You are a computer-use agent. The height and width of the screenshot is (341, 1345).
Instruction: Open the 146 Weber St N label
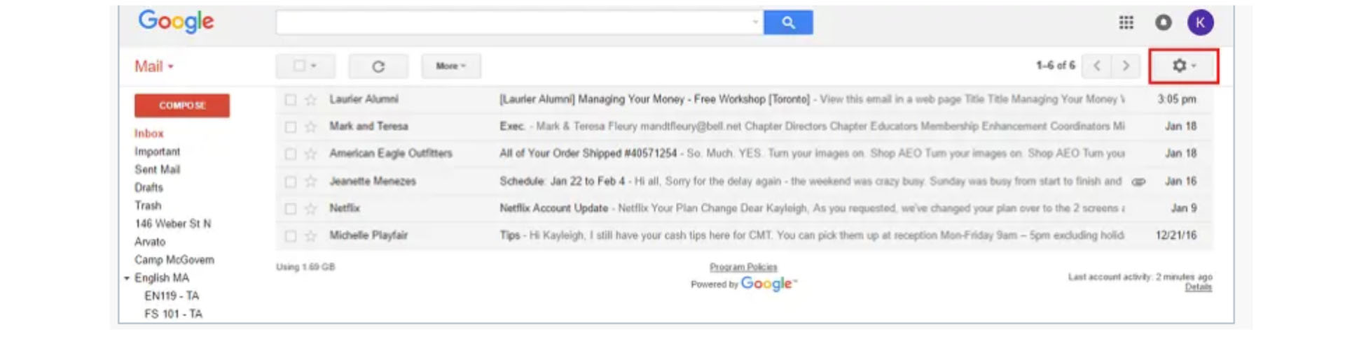[172, 224]
